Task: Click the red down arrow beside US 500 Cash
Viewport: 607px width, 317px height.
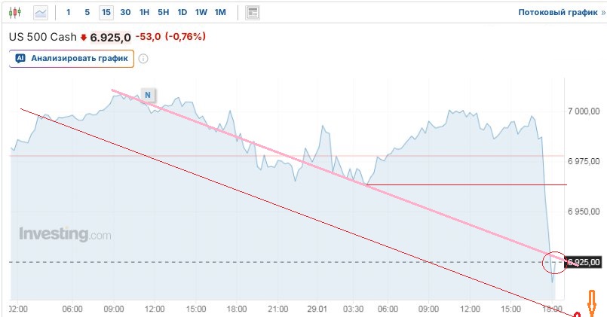Action: coord(84,37)
